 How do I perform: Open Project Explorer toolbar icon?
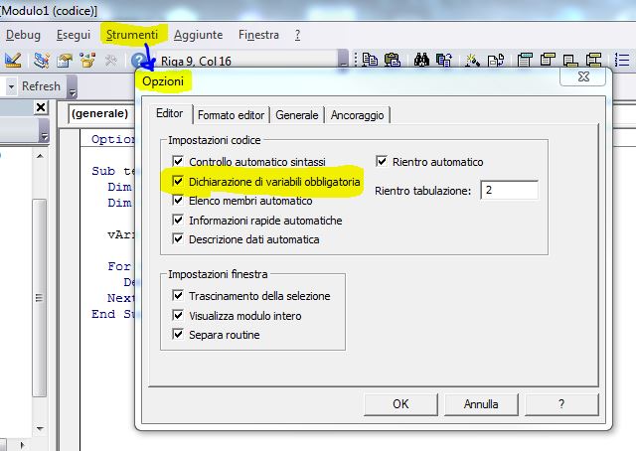coord(42,61)
